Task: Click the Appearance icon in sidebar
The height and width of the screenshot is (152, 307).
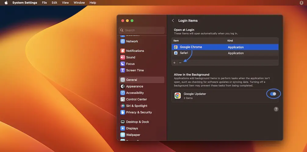Action: [123, 86]
